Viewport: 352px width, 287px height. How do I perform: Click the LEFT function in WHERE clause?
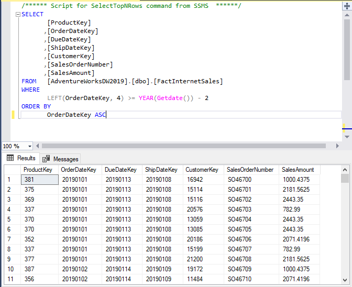tap(54, 98)
